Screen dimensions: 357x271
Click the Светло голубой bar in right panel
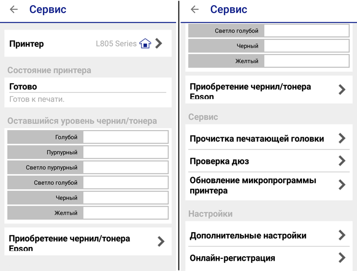coord(306,31)
